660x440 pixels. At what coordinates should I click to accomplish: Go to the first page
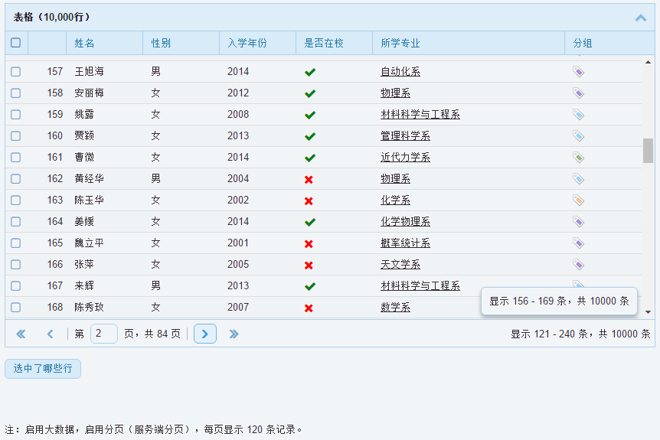click(21, 334)
